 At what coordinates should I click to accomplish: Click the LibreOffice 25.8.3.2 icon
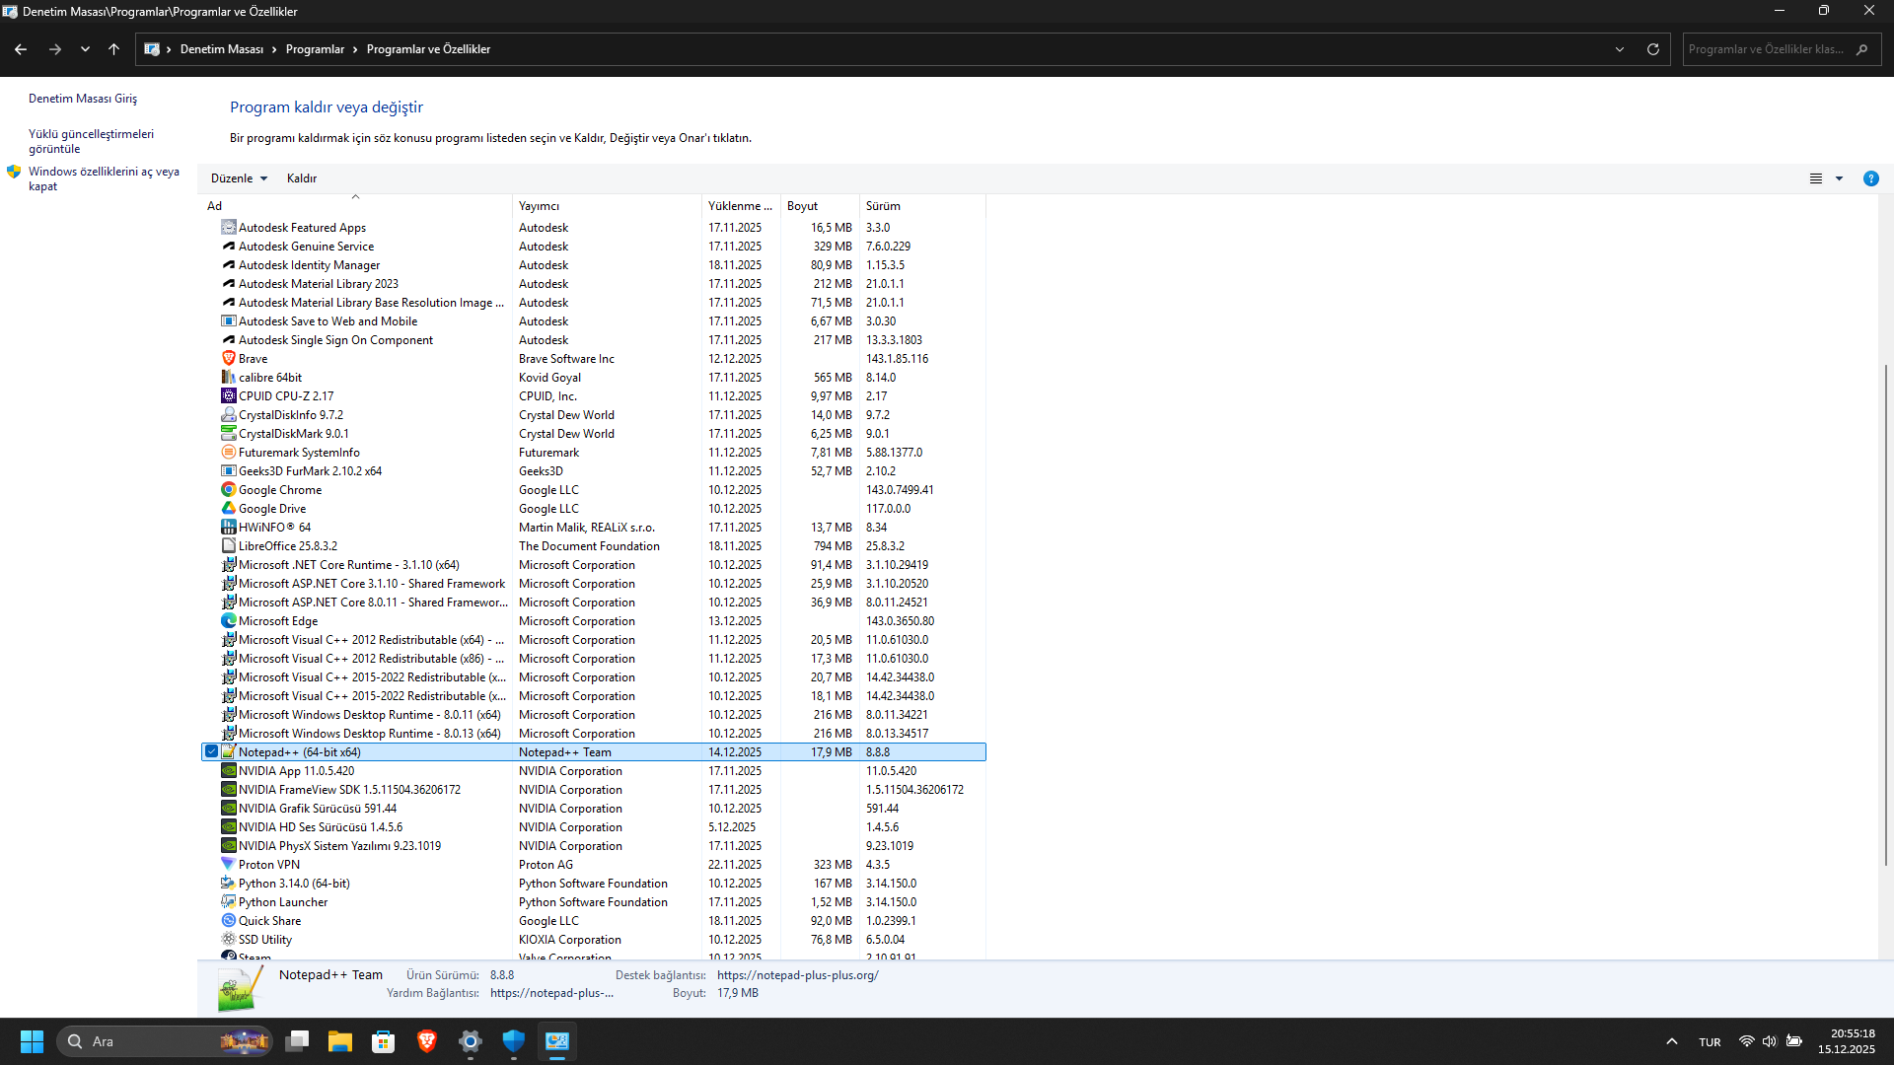point(229,546)
